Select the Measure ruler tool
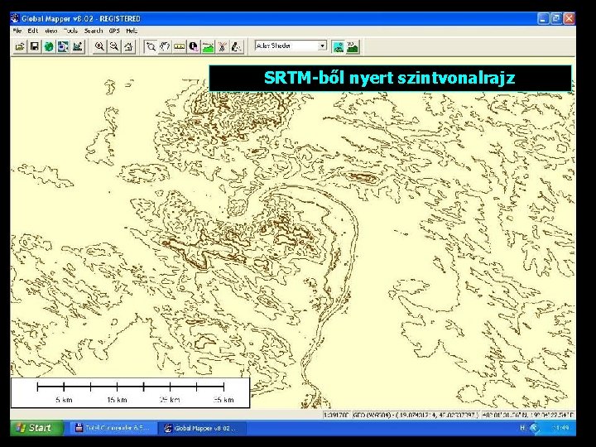Viewport: 596px width, 447px height. click(180, 46)
